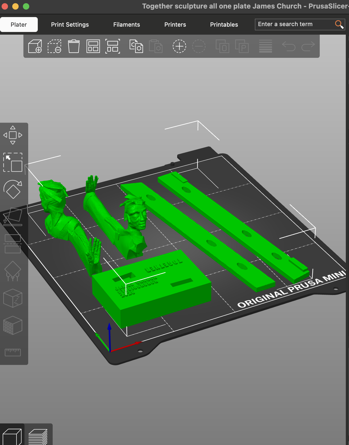Click the Add object icon
This screenshot has height=445, width=349.
pyautogui.click(x=35, y=46)
